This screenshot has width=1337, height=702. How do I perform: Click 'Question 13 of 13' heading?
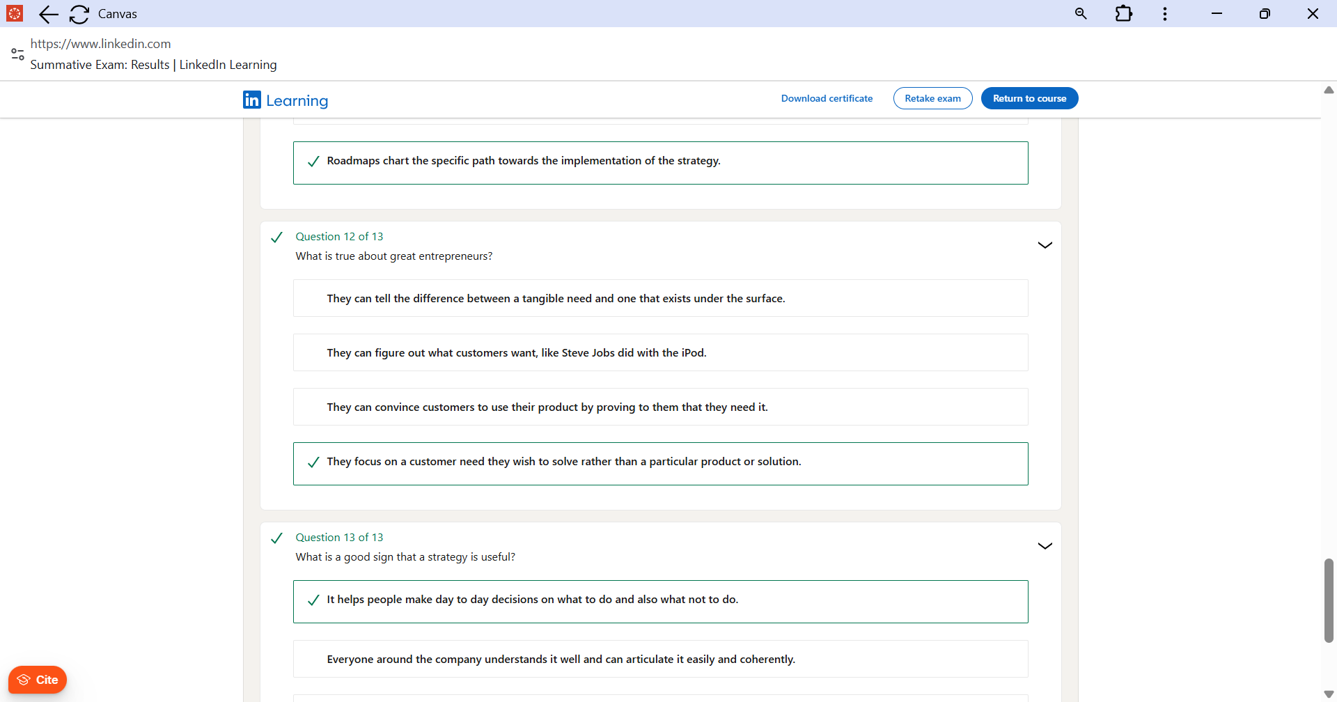point(339,538)
